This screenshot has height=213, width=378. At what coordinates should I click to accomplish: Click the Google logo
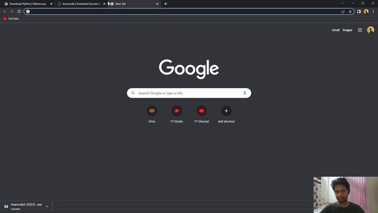189,69
